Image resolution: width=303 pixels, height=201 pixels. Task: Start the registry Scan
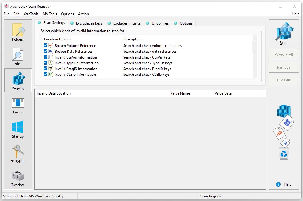[284, 33]
